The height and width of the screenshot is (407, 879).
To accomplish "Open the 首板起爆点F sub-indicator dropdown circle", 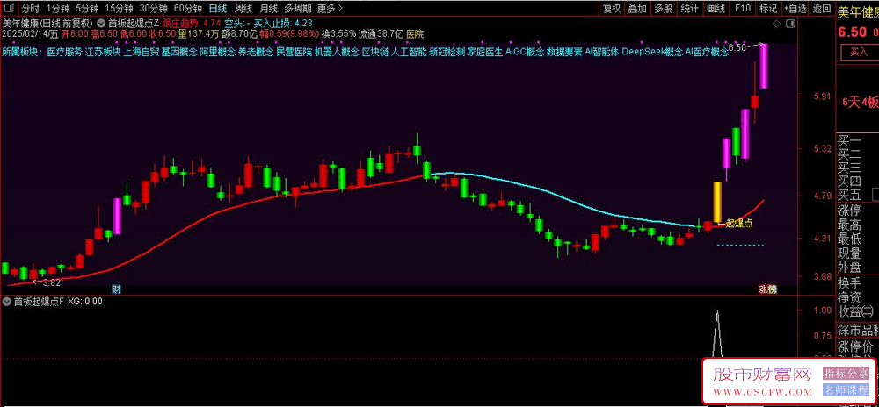I will (x=7, y=302).
